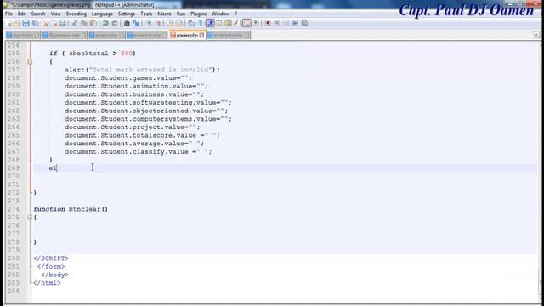Open the Macro menu
Screen dimensions: 544x306
coord(164,14)
